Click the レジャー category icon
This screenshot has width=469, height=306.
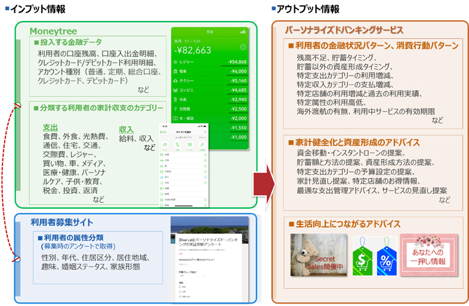point(176,61)
